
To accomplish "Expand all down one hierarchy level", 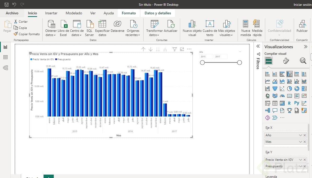I will coord(165,49).
